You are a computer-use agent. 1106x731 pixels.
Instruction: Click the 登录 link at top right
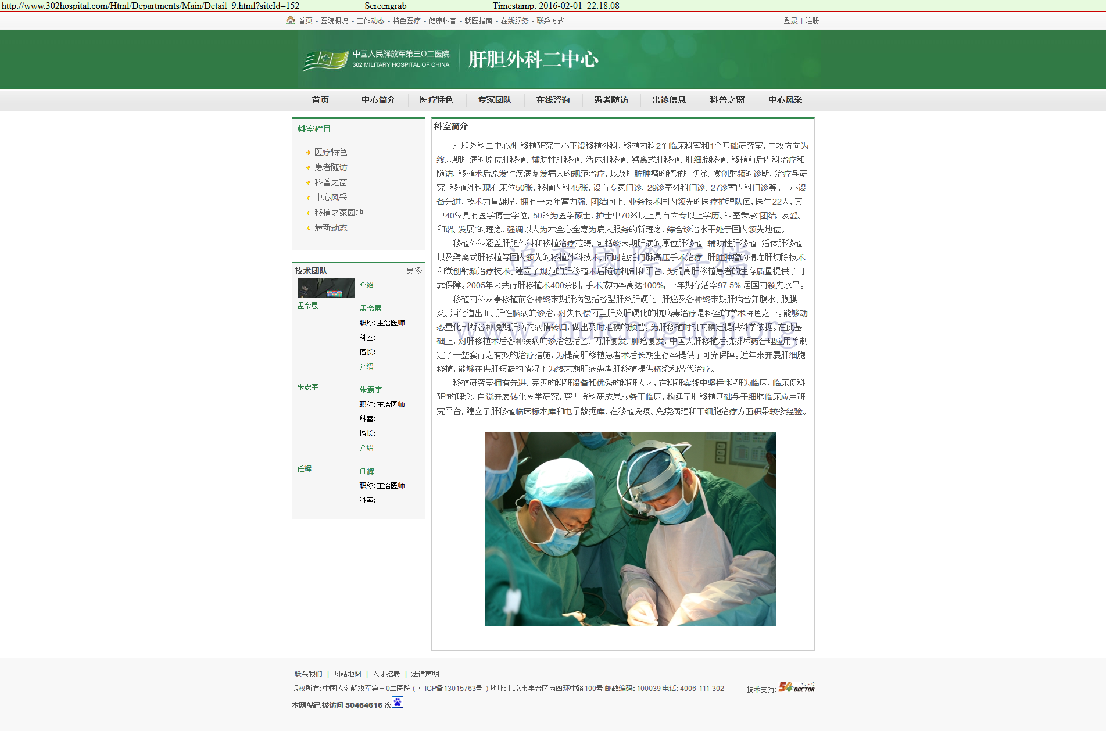[x=790, y=21]
